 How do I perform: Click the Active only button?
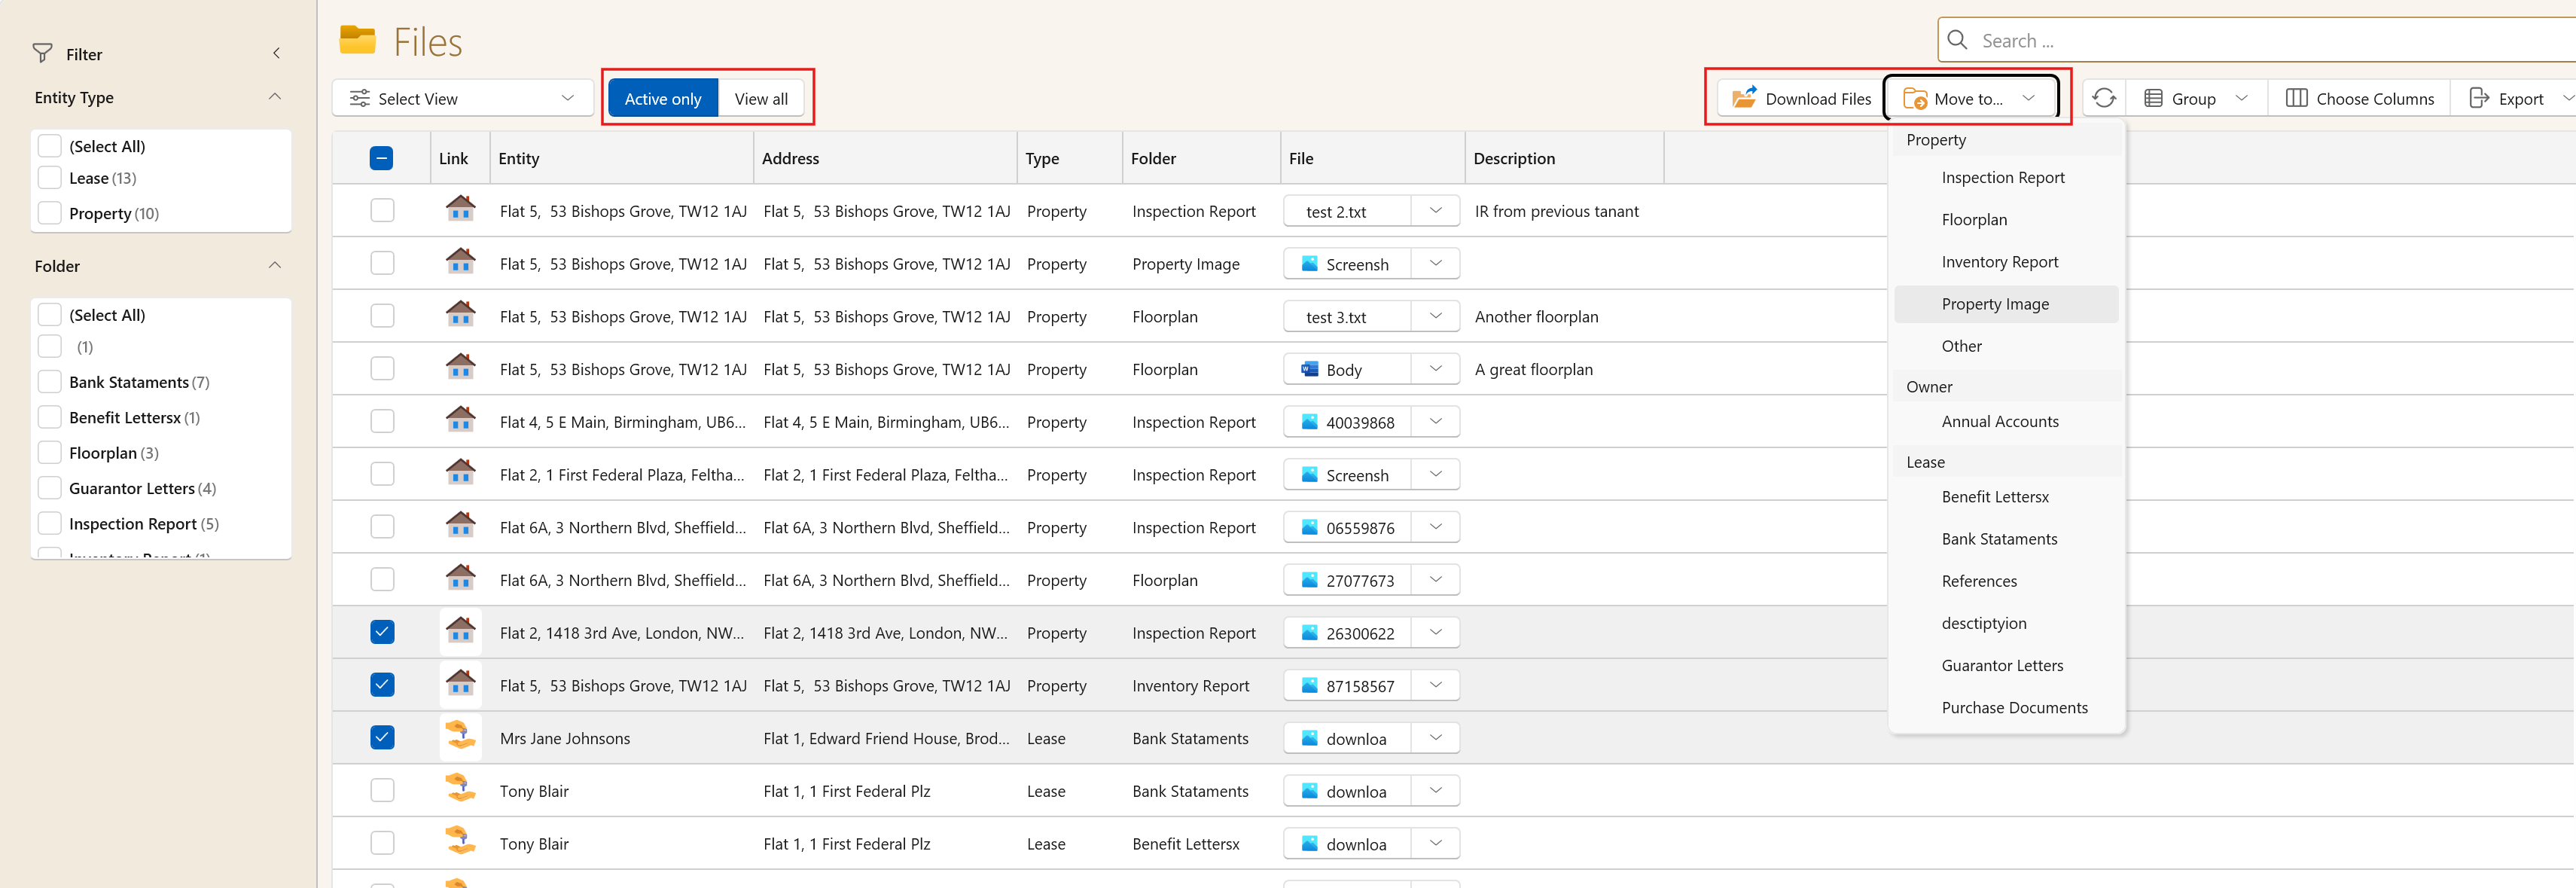tap(662, 98)
